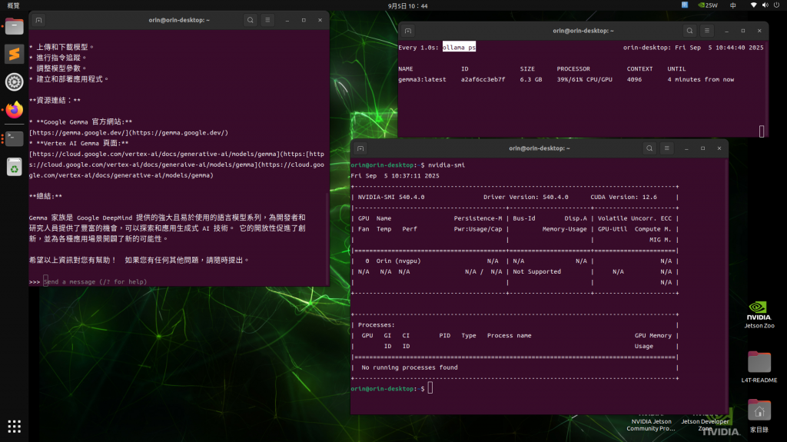This screenshot has height=442, width=787.
Task: Open hamburger menu in nvidia-smi terminal
Action: tap(666, 148)
